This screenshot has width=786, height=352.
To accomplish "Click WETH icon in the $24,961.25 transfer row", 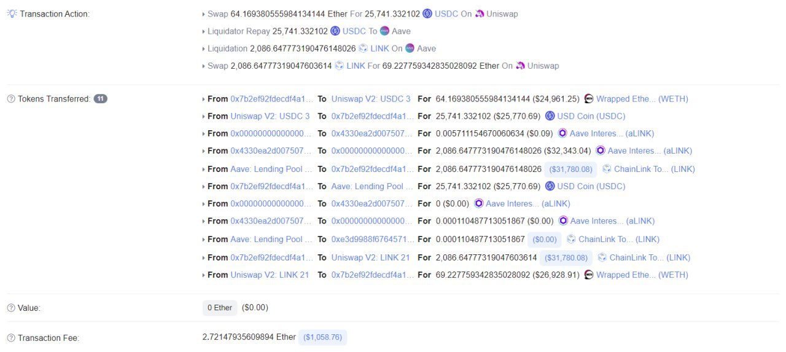I will click(589, 99).
